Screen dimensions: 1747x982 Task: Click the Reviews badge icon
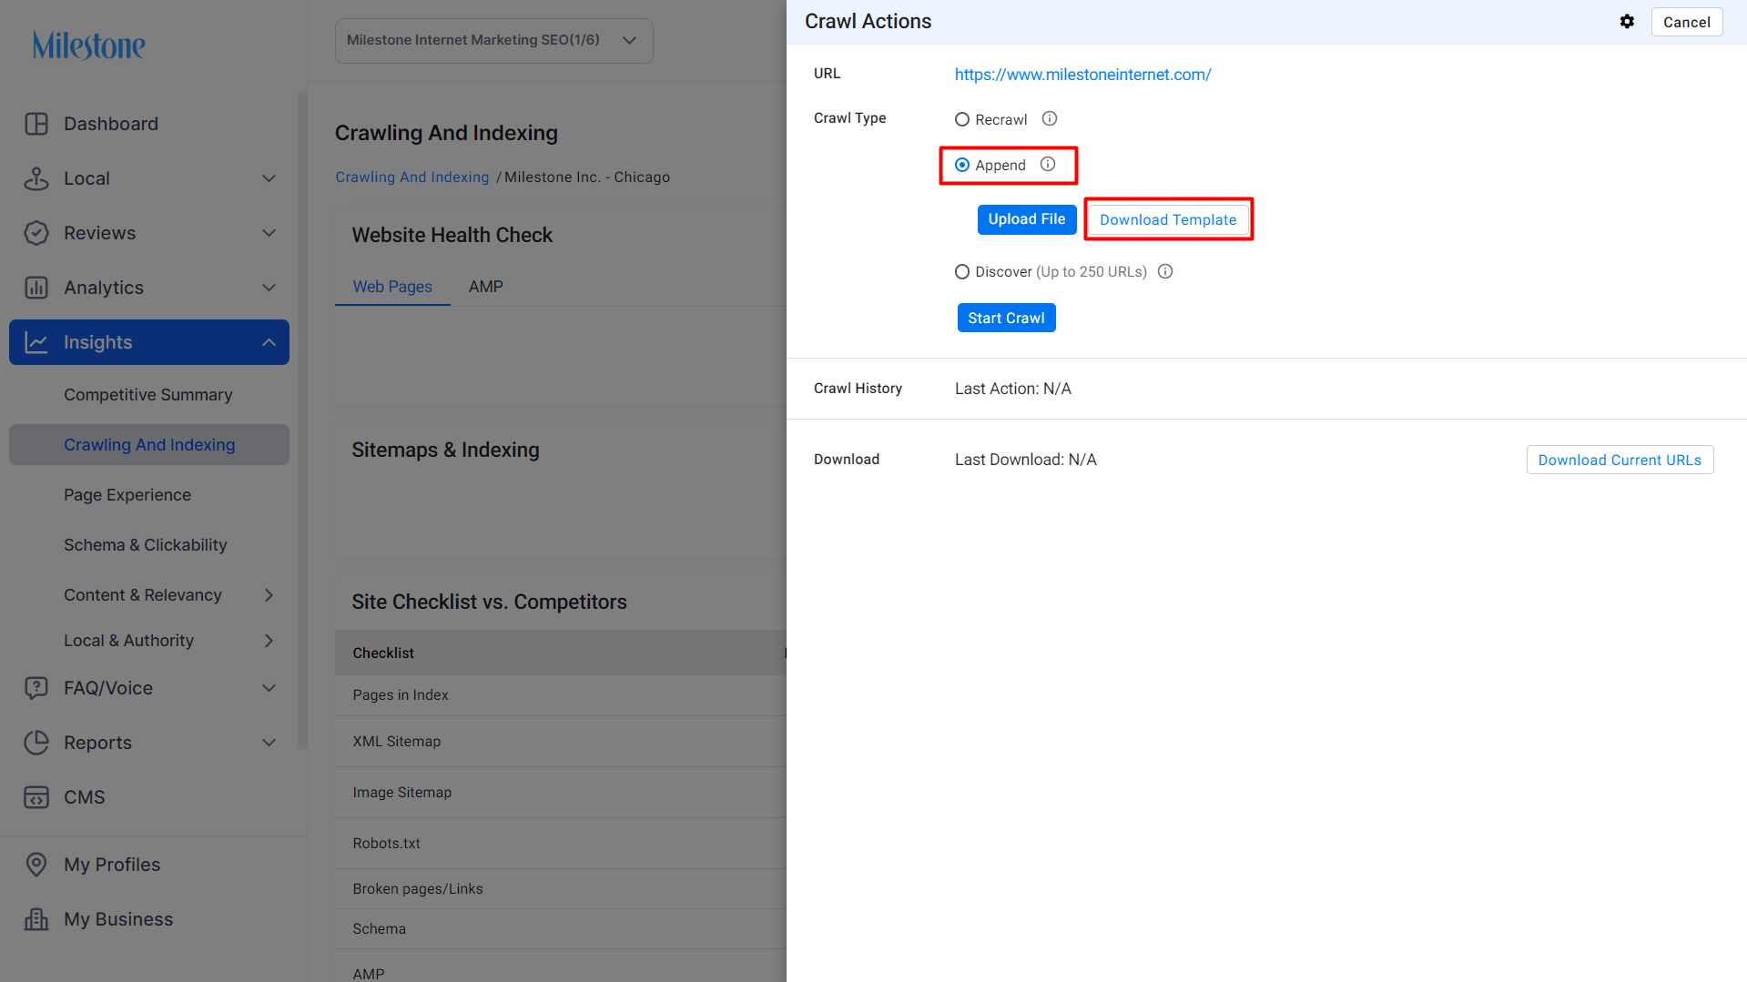(x=36, y=233)
